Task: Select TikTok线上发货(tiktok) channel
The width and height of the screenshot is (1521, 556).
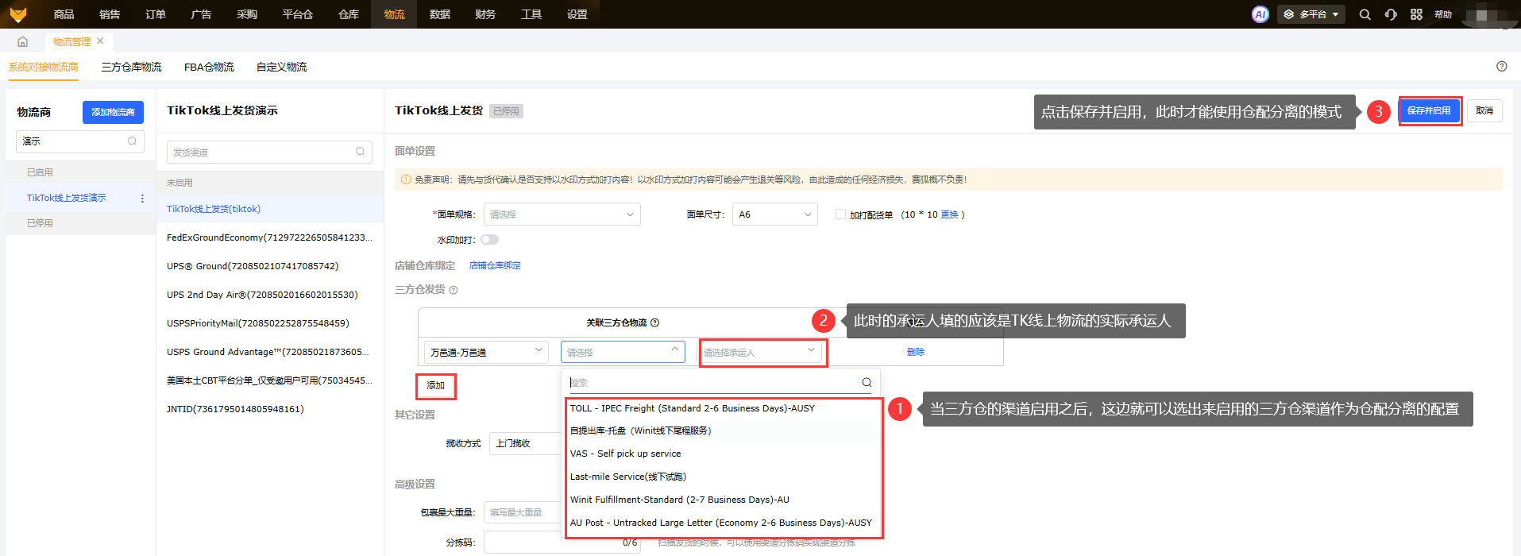Action: 270,209
